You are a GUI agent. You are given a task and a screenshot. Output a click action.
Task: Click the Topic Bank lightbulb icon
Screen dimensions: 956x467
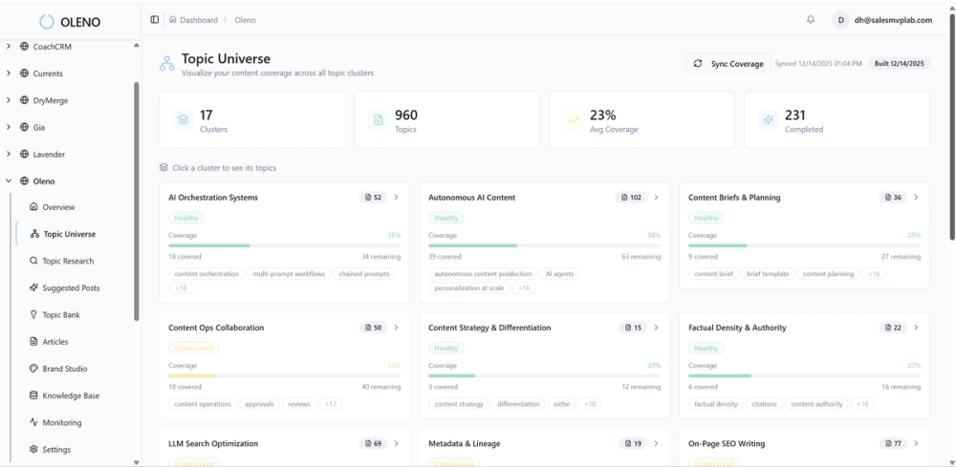[x=33, y=314]
